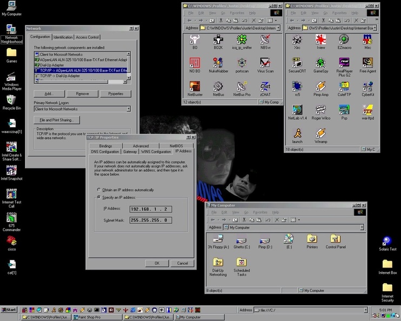401x321 pixels.
Task: Select Client for Microsoft Networks list entry
Action: click(x=81, y=54)
